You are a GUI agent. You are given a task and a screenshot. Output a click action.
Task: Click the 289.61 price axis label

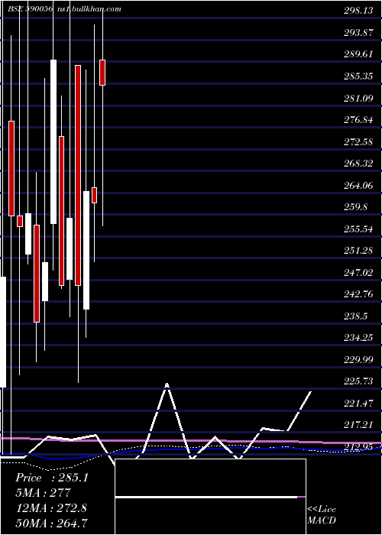tap(358, 54)
